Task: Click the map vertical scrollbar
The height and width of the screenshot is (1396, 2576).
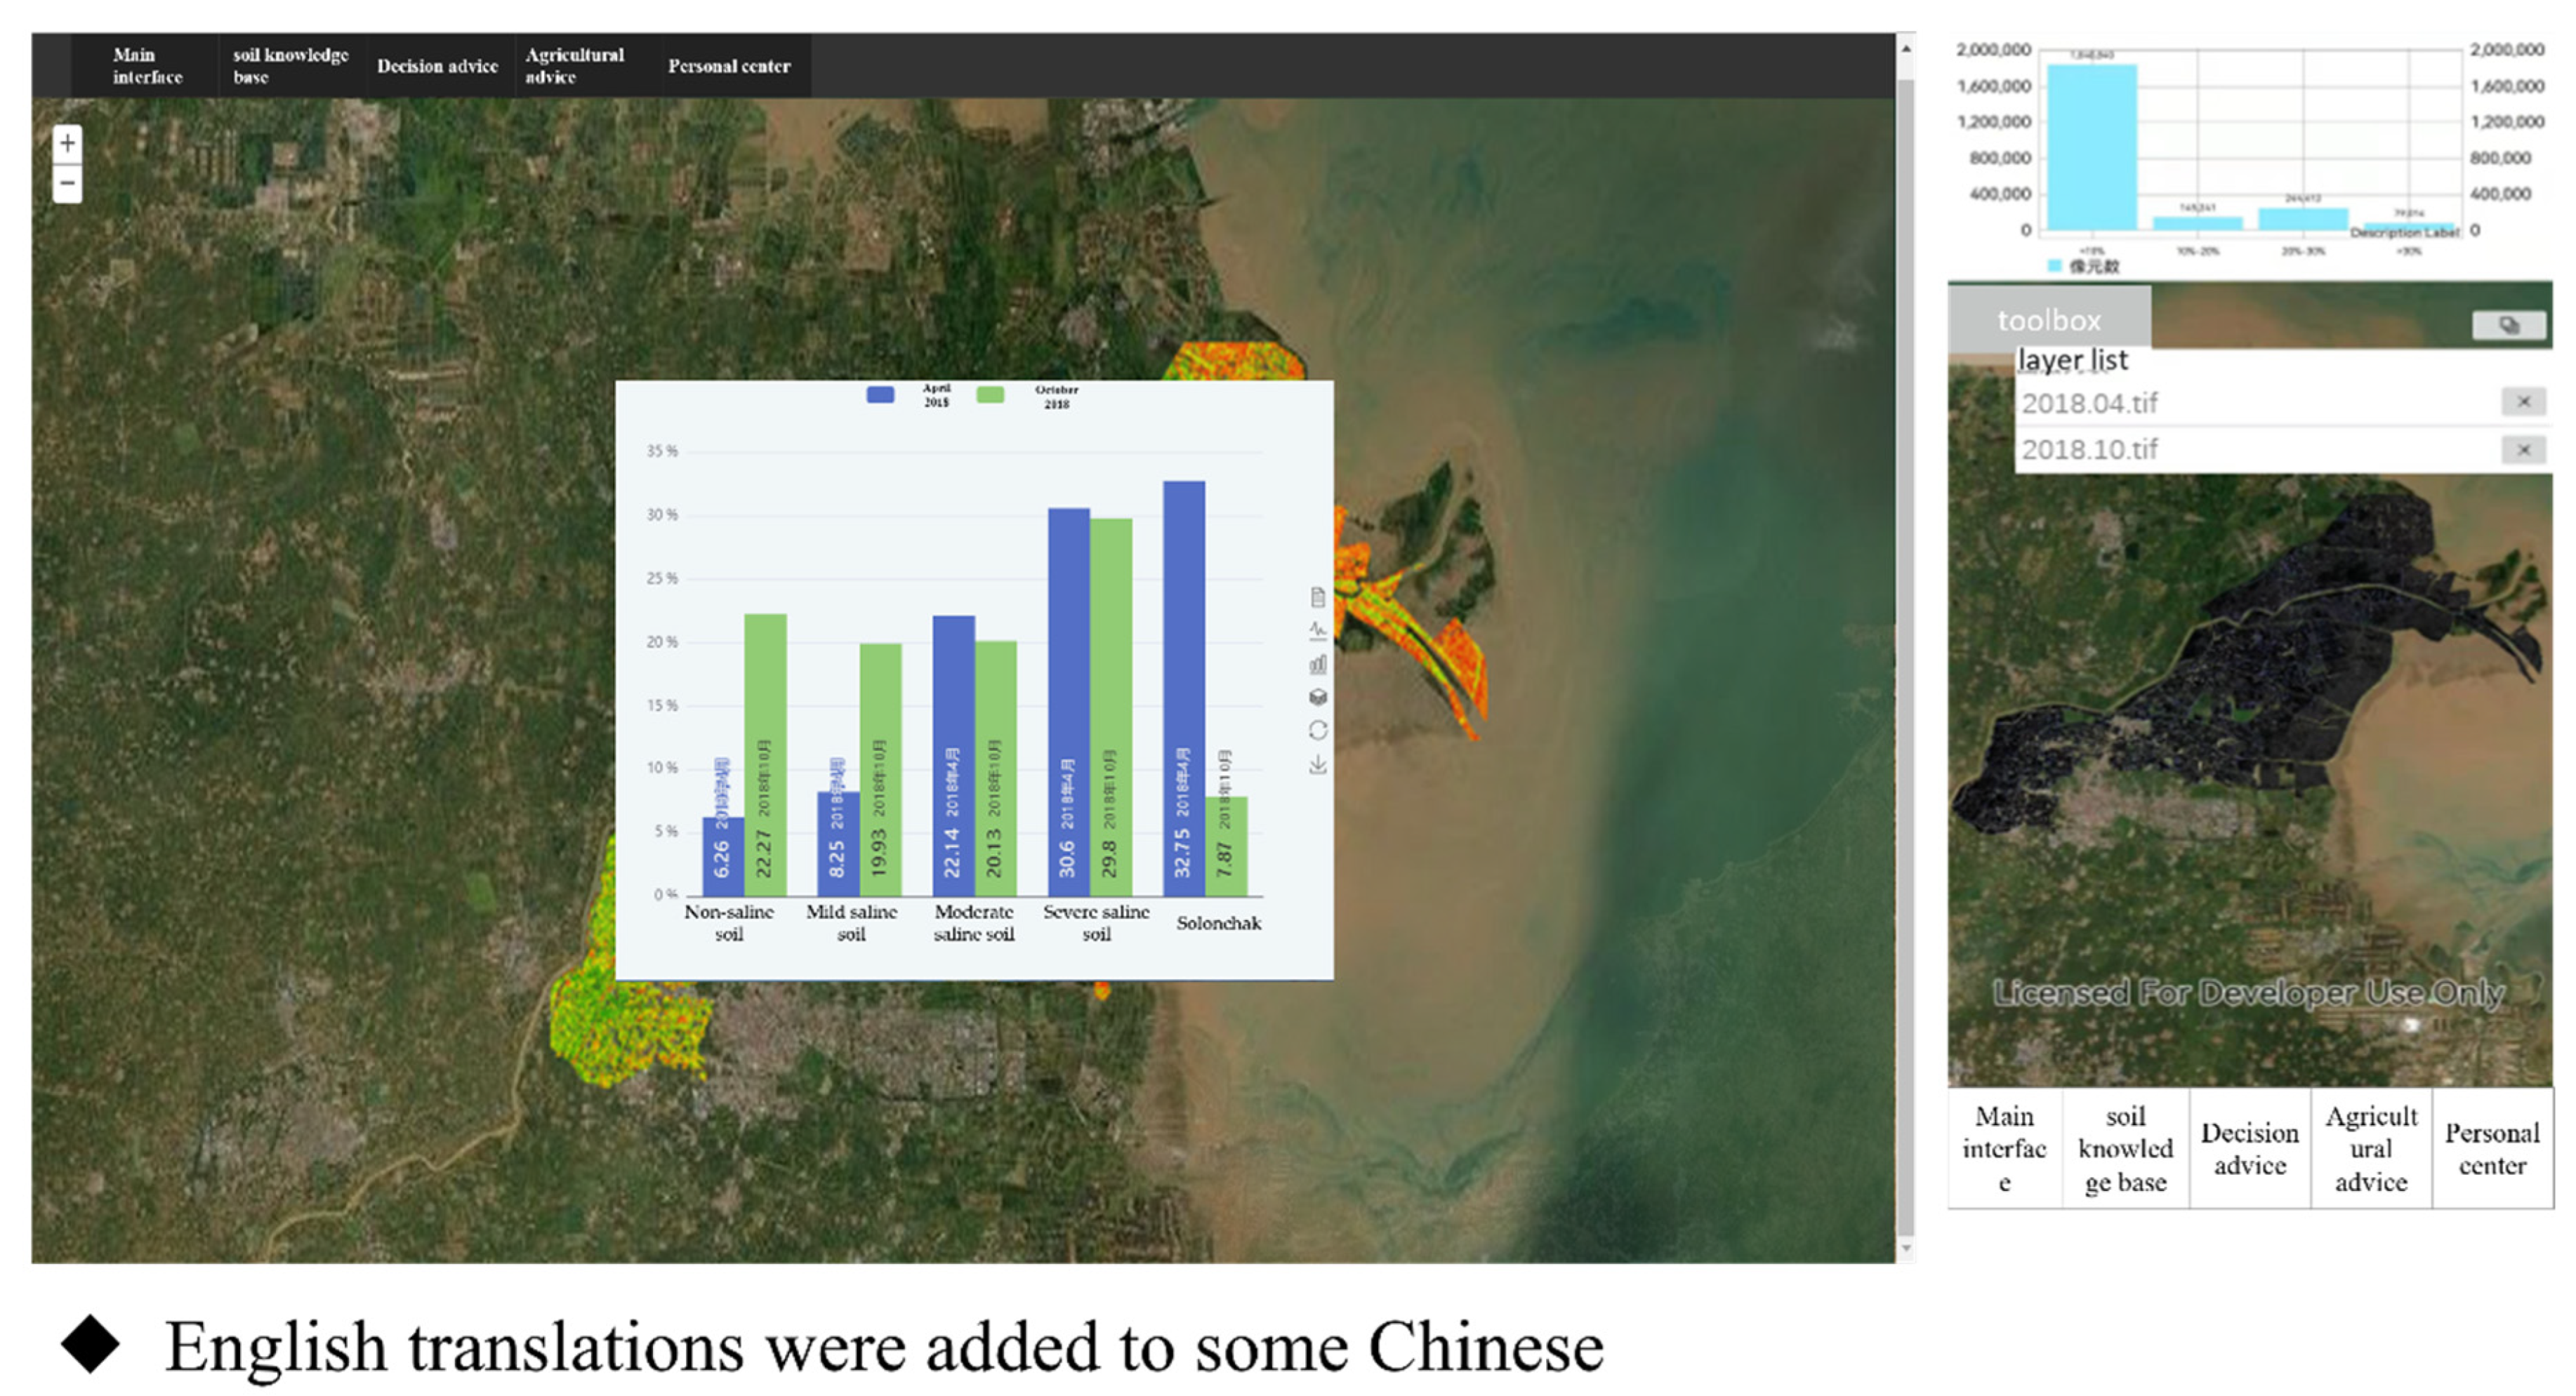Action: (1905, 650)
